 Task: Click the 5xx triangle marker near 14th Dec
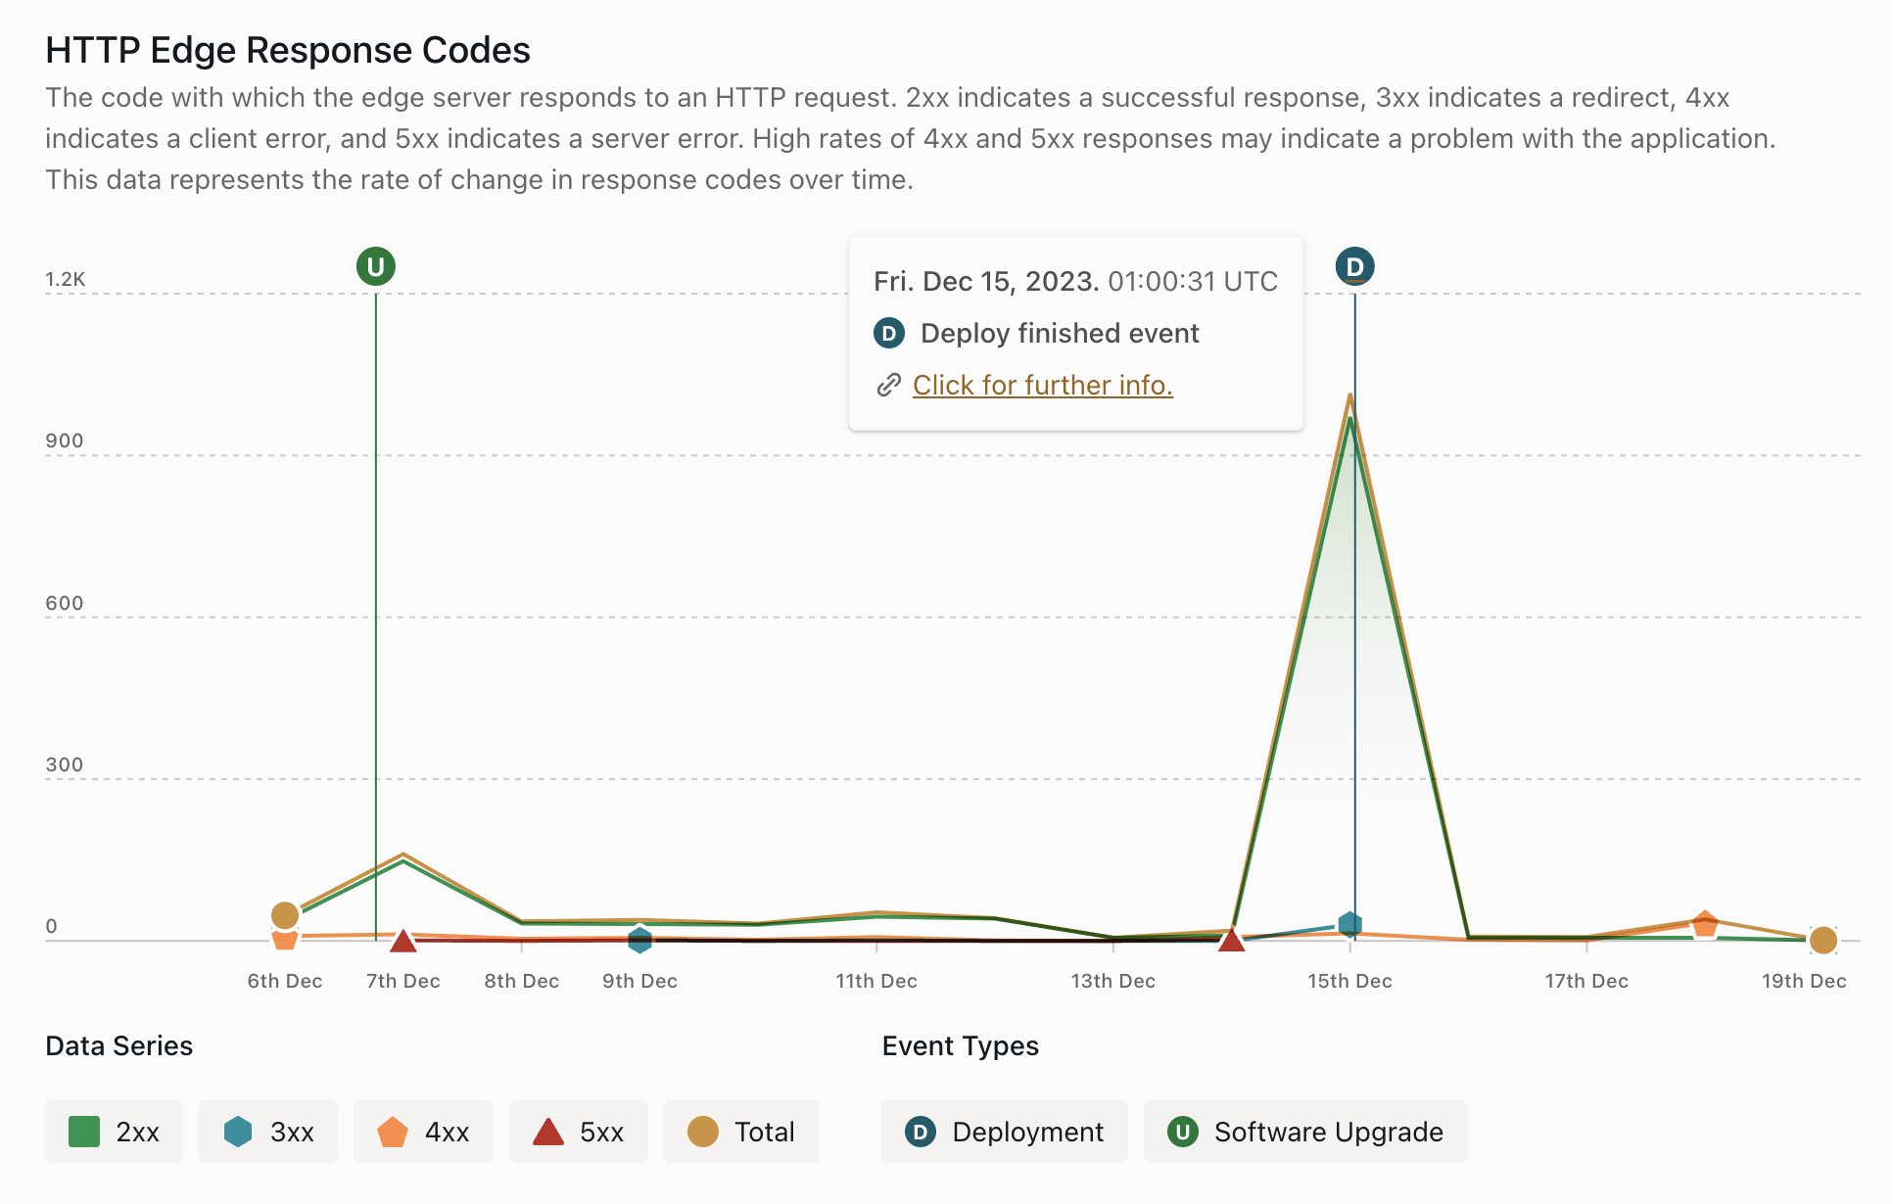tap(1231, 940)
